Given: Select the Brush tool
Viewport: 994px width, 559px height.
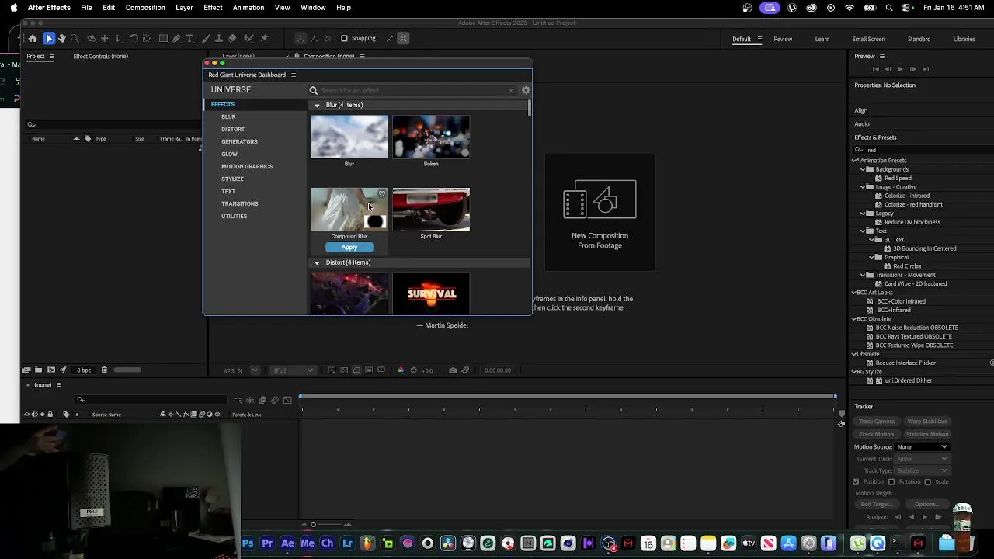Looking at the screenshot, I should pos(204,38).
